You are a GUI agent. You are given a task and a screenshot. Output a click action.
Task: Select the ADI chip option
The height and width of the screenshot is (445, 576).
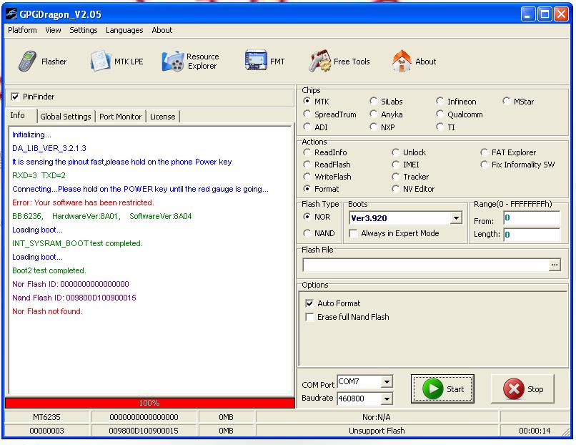307,127
